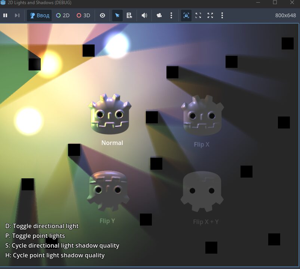
Task: Toggle node visibility eye icon
Action: tap(102, 15)
